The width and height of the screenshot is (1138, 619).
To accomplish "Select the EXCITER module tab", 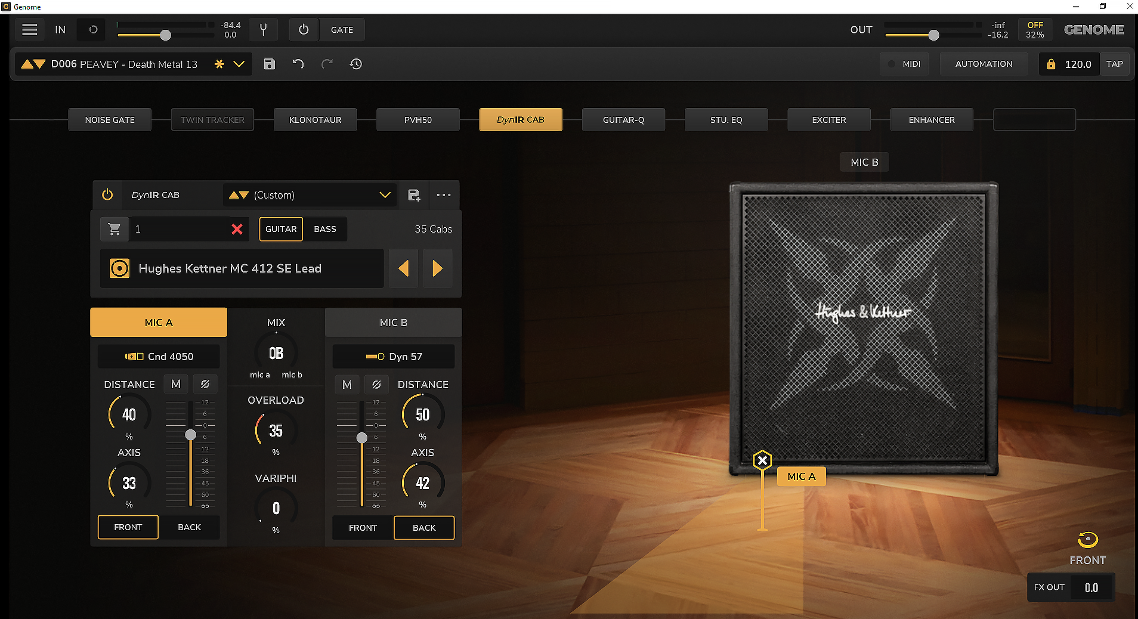I will [x=829, y=120].
